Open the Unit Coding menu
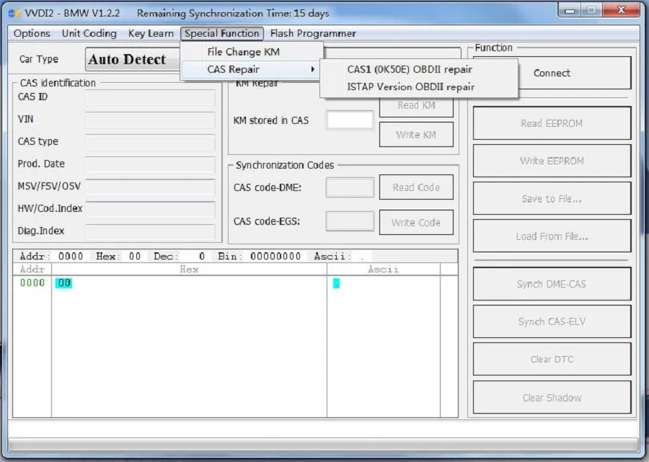 point(89,33)
